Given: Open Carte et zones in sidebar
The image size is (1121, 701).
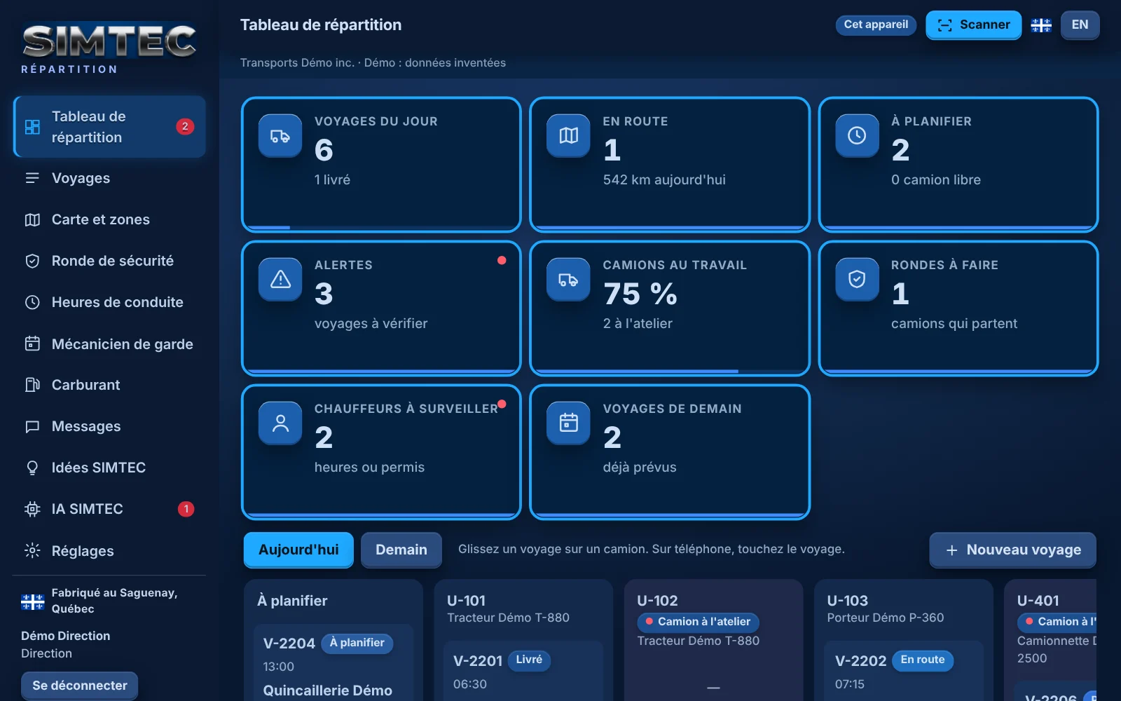Looking at the screenshot, I should click(x=109, y=219).
